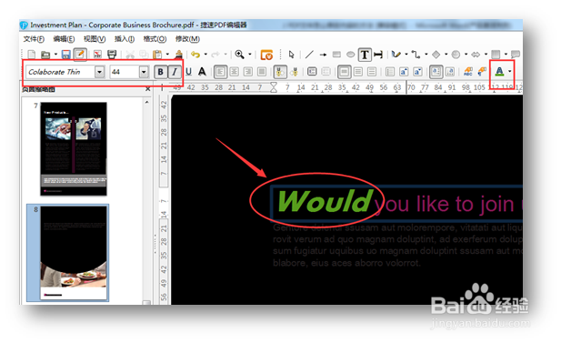The height and width of the screenshot is (343, 561).
Task: Click the Callout speech bubble tool
Action: click(x=516, y=55)
